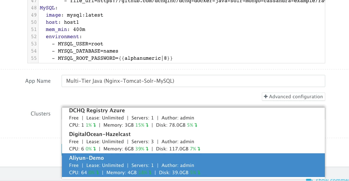
Task: Click CPU 0% down arrow in DigitalOcean-Hazelcast
Action: point(95,149)
